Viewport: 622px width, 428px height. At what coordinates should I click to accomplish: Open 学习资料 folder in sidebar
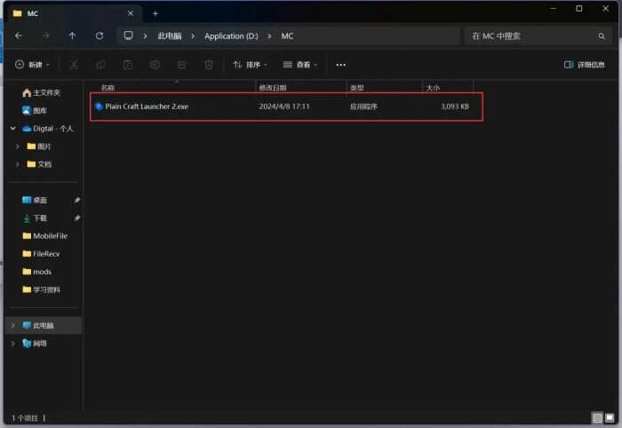click(x=41, y=289)
